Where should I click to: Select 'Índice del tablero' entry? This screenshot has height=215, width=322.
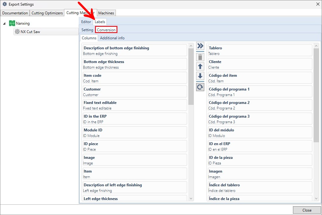click(x=260, y=187)
